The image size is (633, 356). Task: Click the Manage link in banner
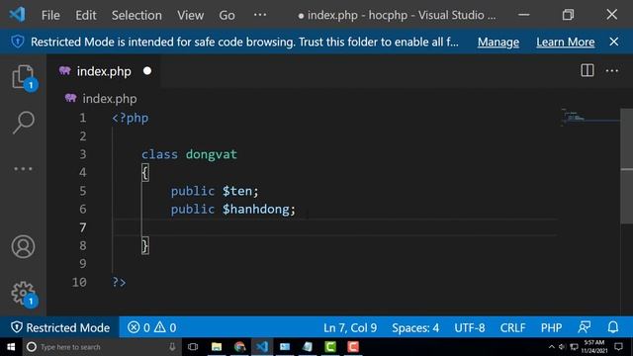click(x=498, y=42)
